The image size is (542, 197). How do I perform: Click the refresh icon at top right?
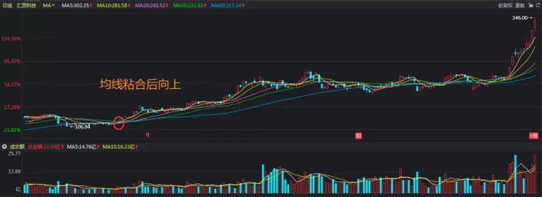pyautogui.click(x=538, y=5)
